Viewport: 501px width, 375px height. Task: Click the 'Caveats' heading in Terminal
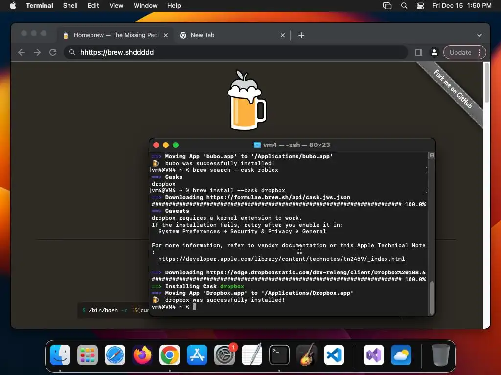[177, 211]
